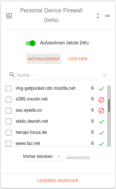
Task: Click the AKTUALISIEREN button
Action: click(x=44, y=59)
